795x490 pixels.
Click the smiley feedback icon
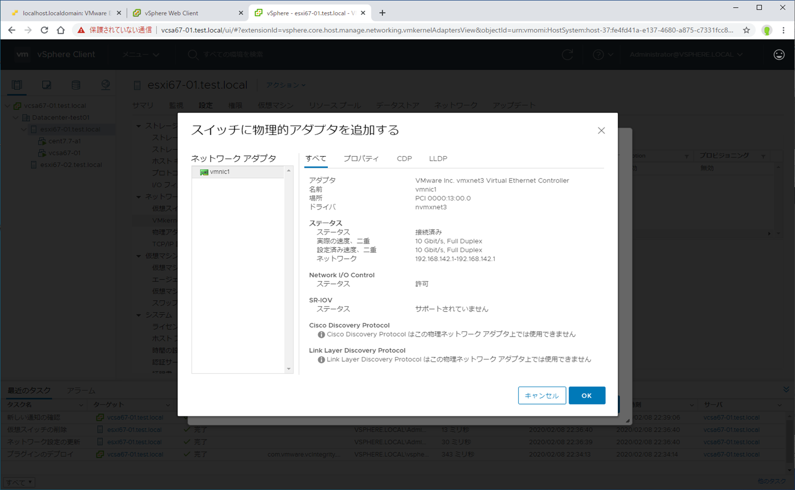coord(779,54)
